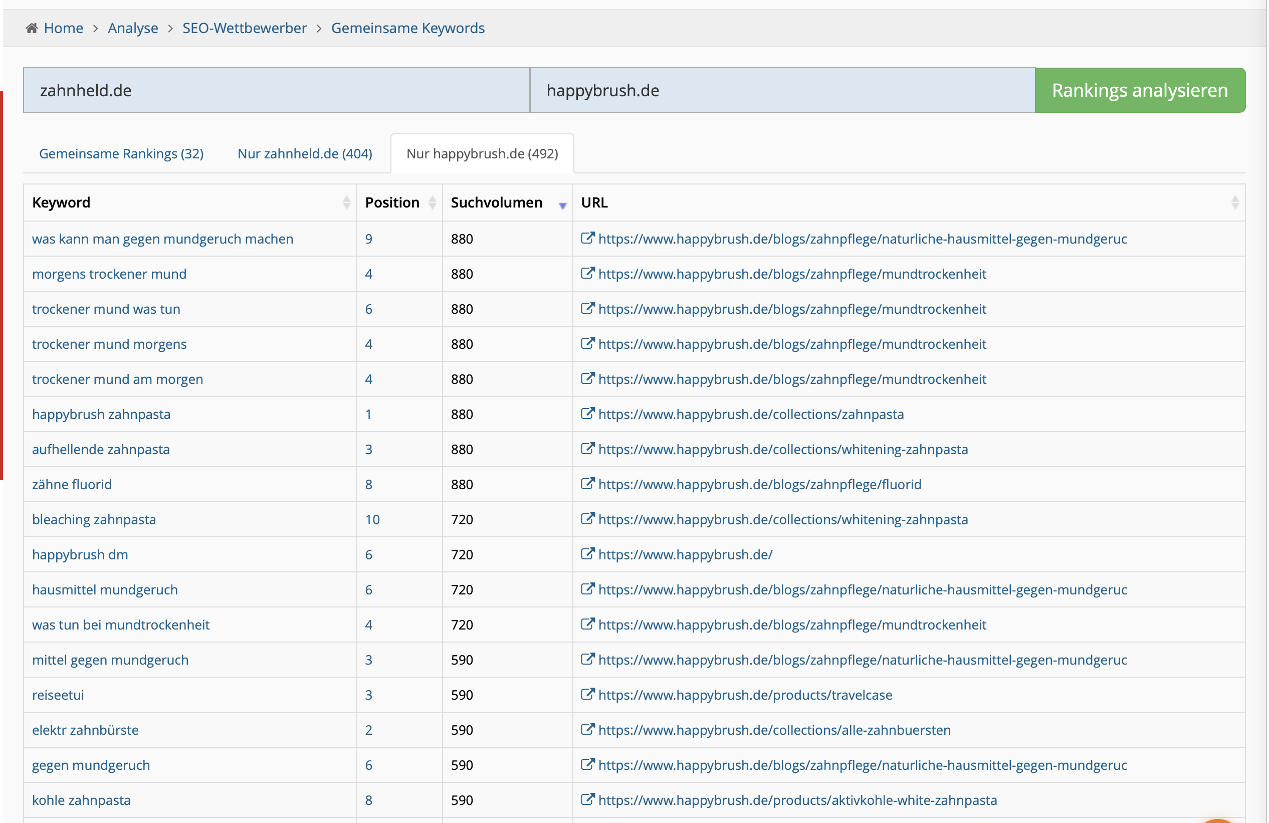Screen dimensions: 1269x823
Task: Focus the zahnheld.de domain input field
Action: click(276, 90)
